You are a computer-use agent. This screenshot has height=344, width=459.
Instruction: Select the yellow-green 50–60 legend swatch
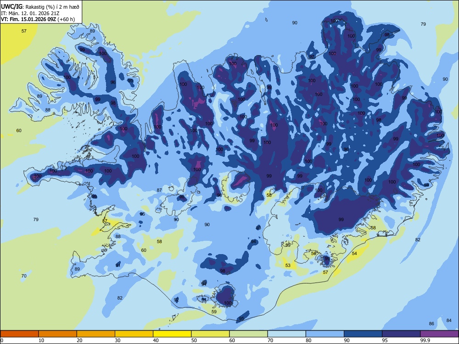click(x=210, y=334)
